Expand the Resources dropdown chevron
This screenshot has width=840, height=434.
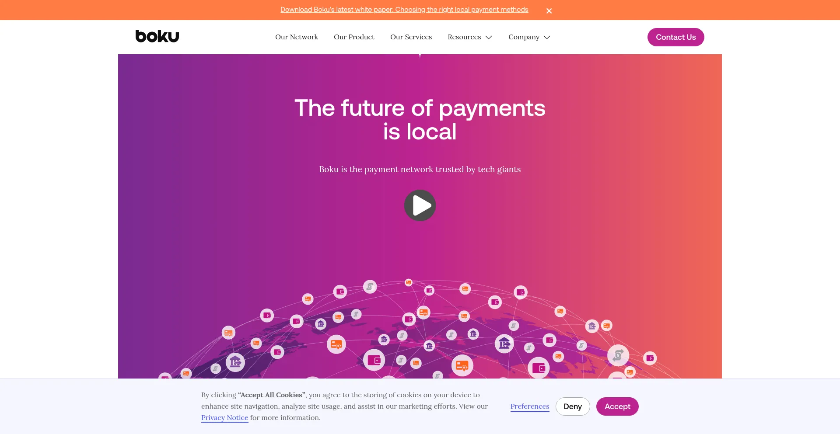pyautogui.click(x=489, y=37)
